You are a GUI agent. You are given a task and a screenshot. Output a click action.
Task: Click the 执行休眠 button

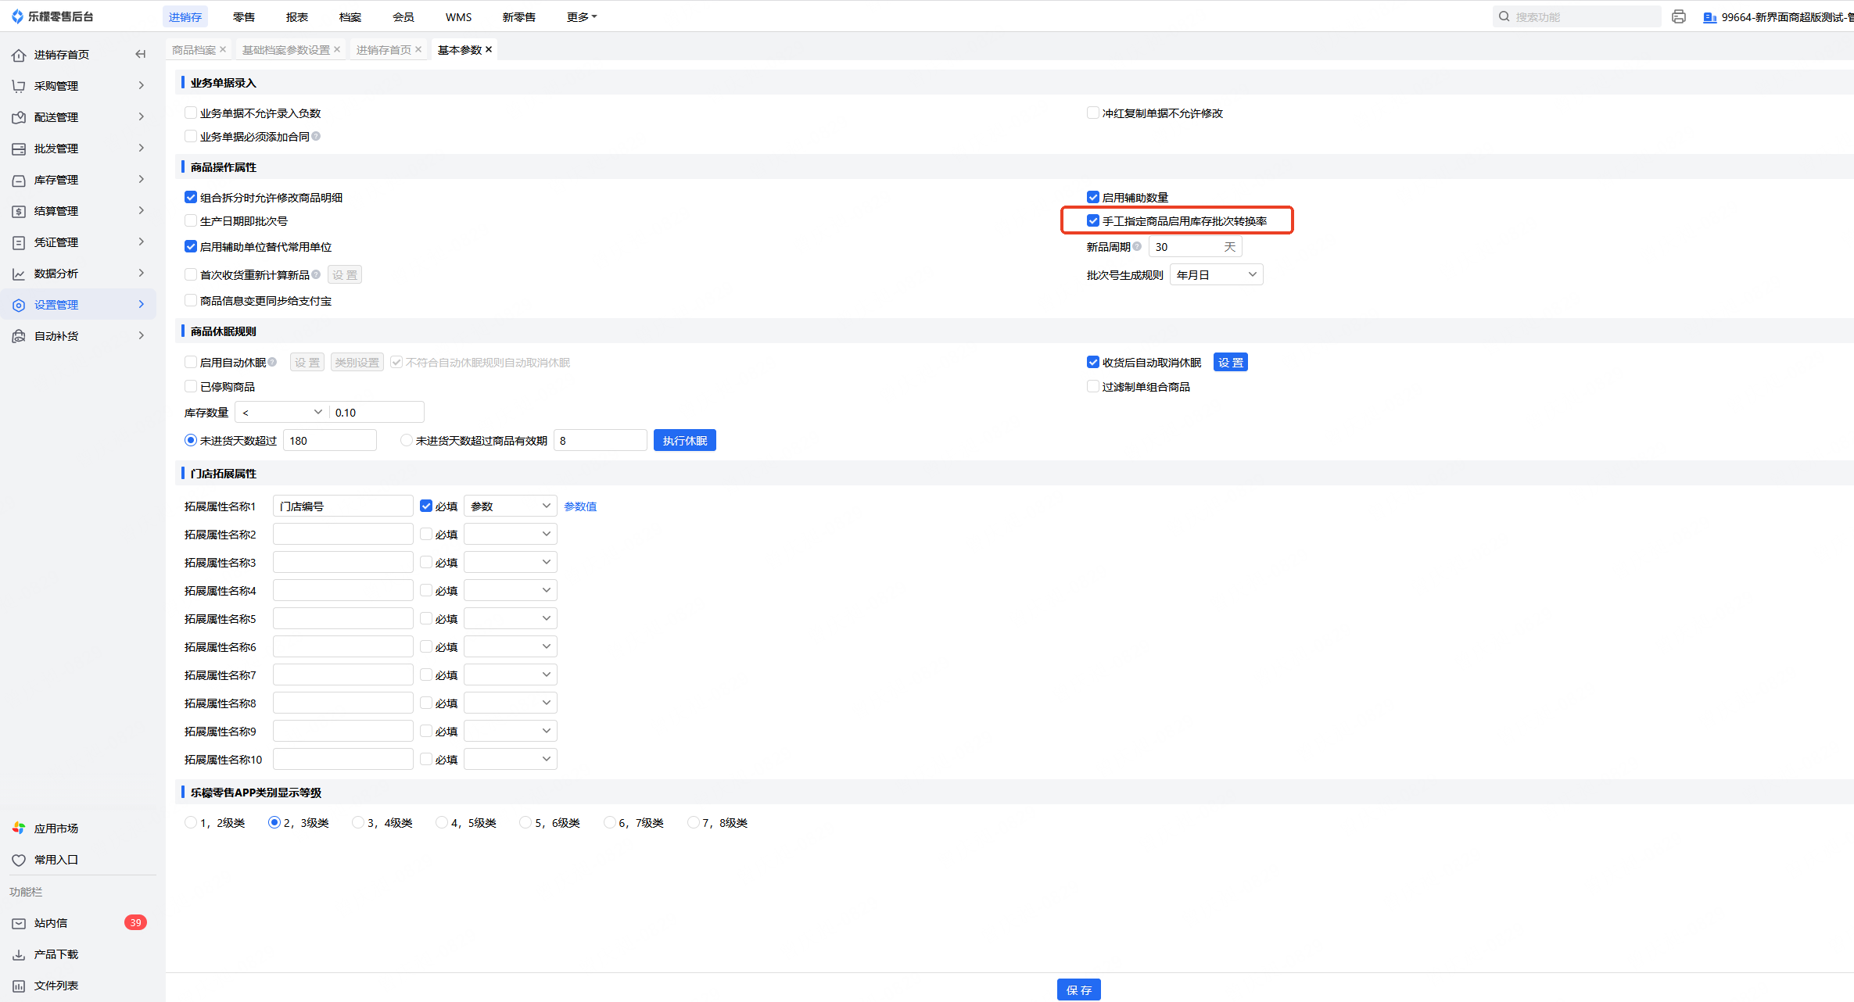[x=684, y=441]
